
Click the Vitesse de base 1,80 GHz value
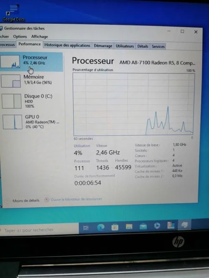pyautogui.click(x=179, y=145)
